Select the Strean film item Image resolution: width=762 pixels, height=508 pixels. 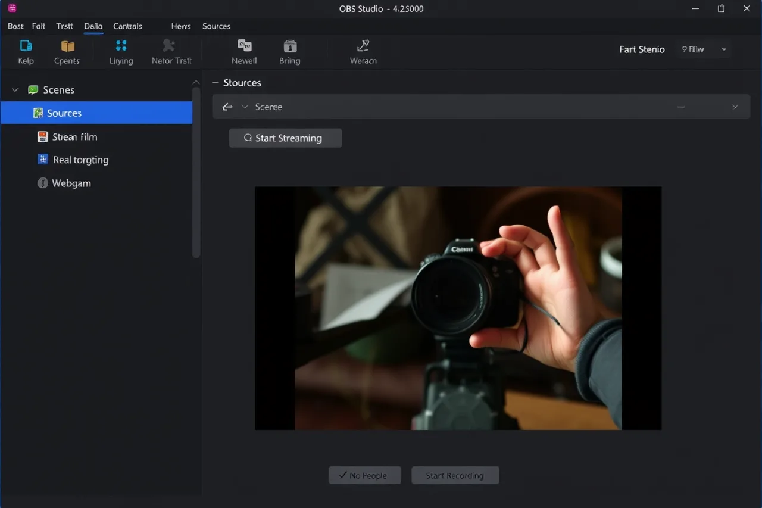click(x=74, y=137)
